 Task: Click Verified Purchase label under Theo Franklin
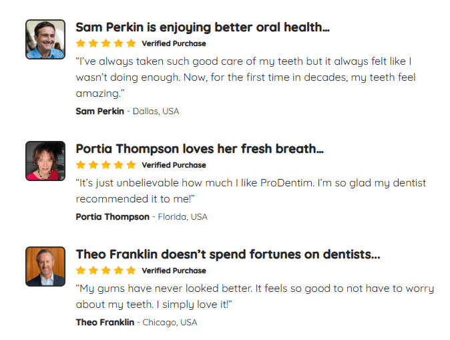coord(174,271)
